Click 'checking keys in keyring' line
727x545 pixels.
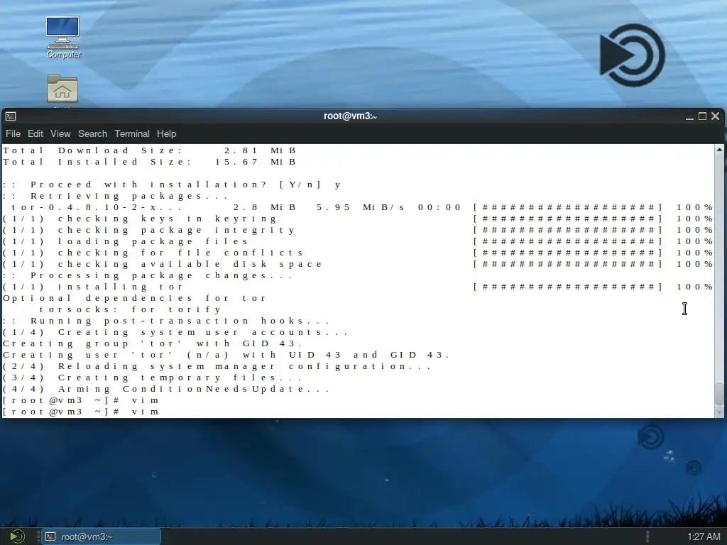click(x=358, y=219)
